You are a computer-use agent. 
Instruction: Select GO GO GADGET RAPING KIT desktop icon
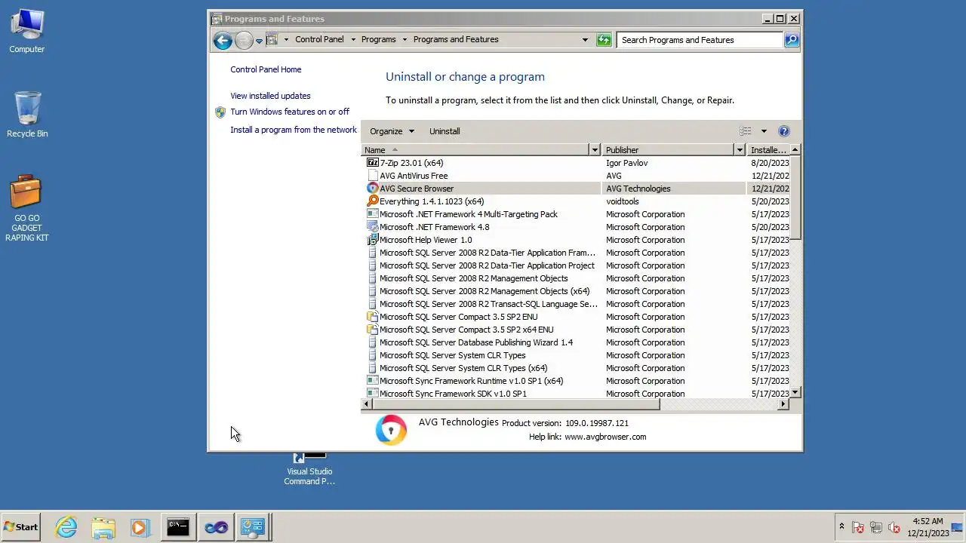(27, 208)
